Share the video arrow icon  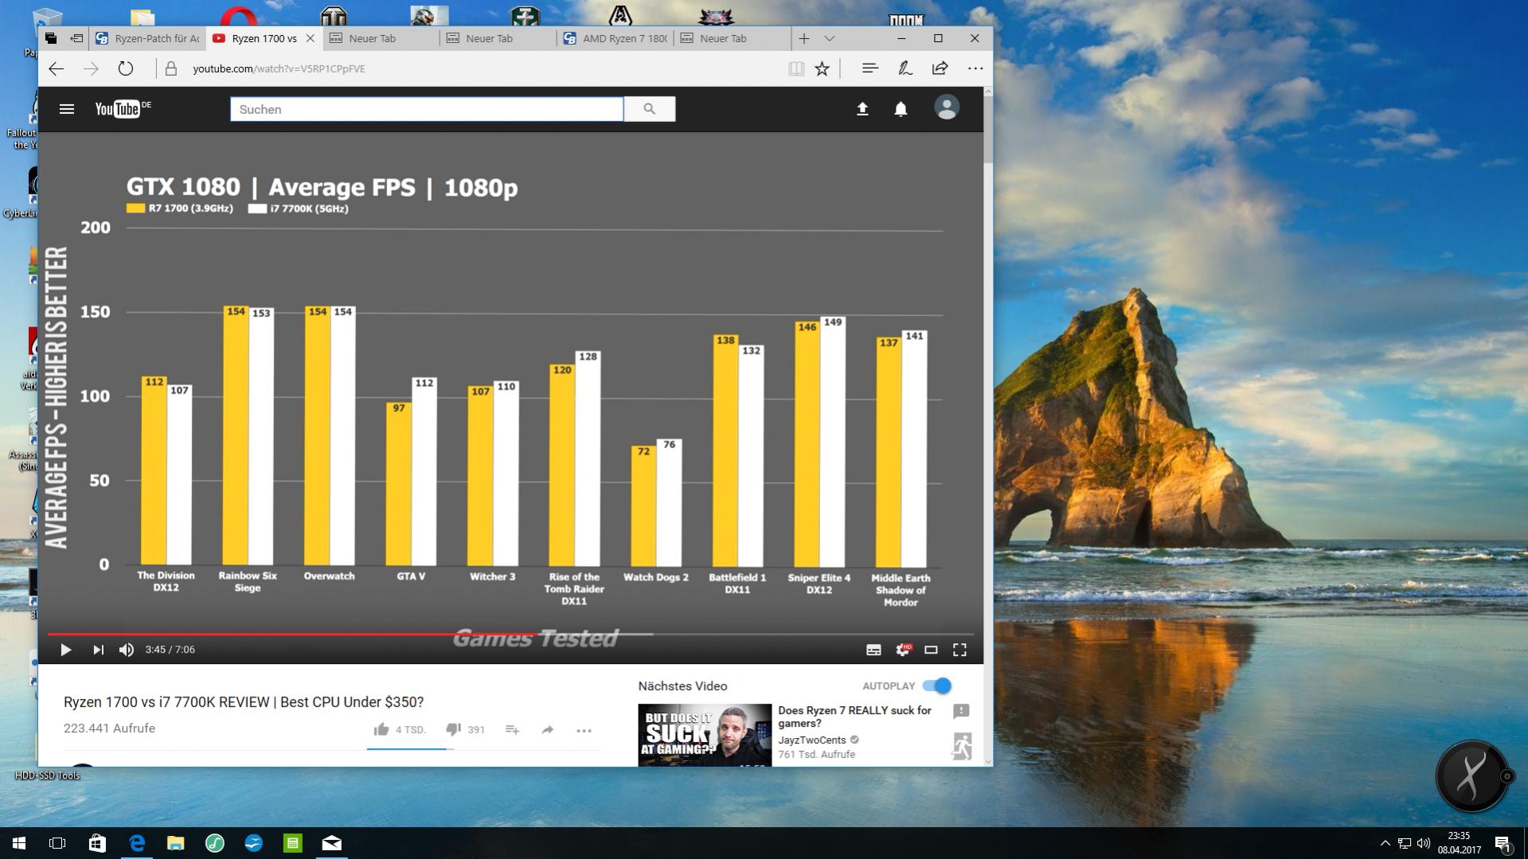click(x=548, y=730)
